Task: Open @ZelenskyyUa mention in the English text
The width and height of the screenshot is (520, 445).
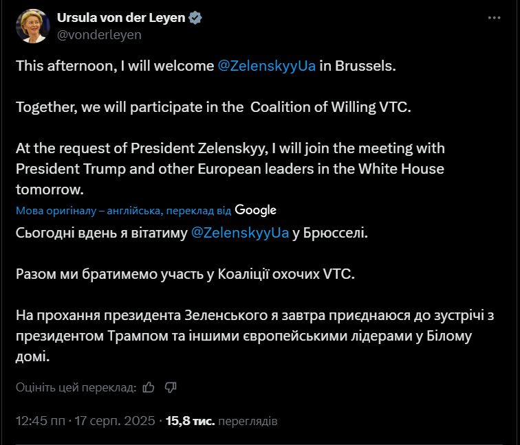Action: tap(267, 67)
